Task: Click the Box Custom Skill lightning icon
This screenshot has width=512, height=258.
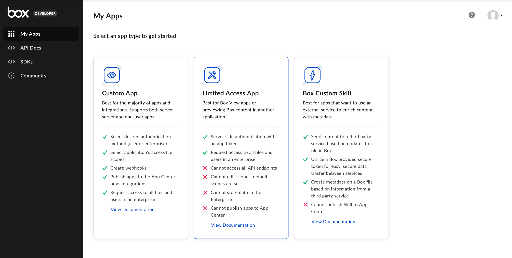Action: [x=312, y=75]
